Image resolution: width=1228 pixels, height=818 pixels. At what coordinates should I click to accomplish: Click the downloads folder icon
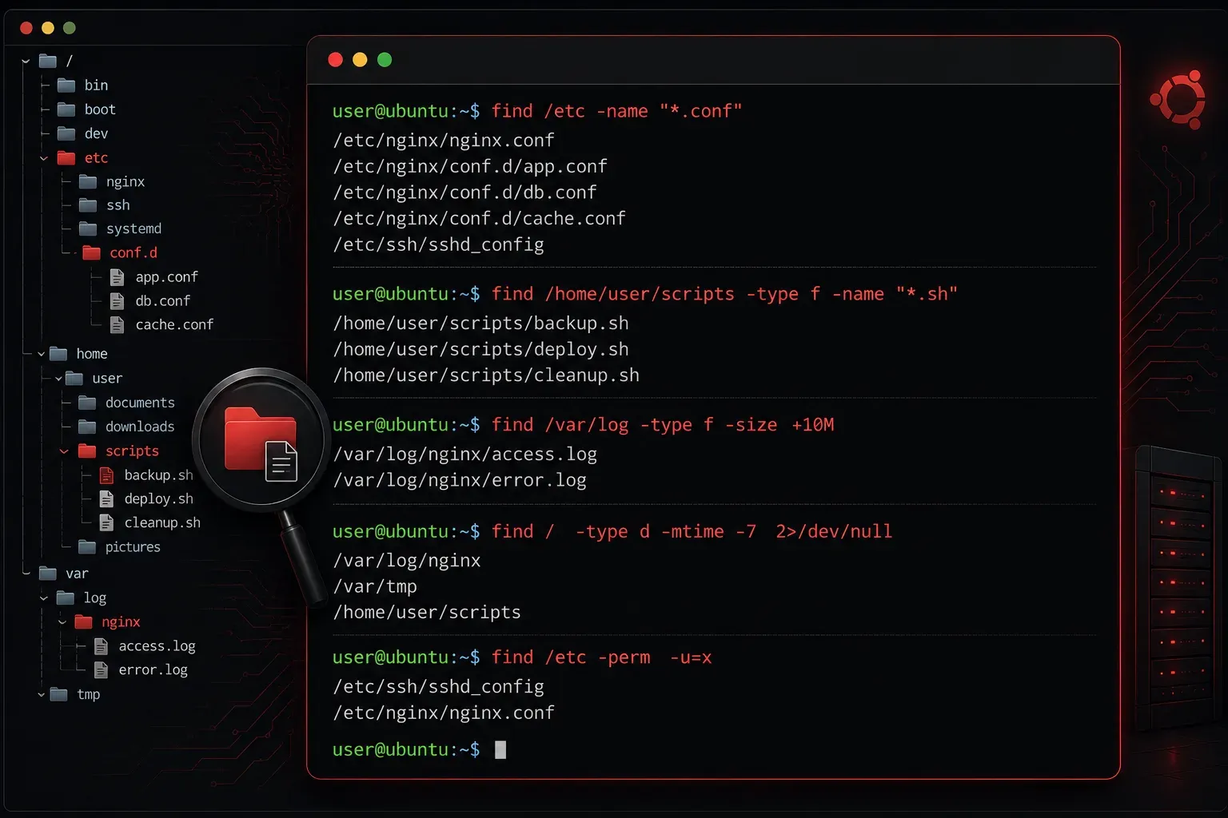point(87,427)
